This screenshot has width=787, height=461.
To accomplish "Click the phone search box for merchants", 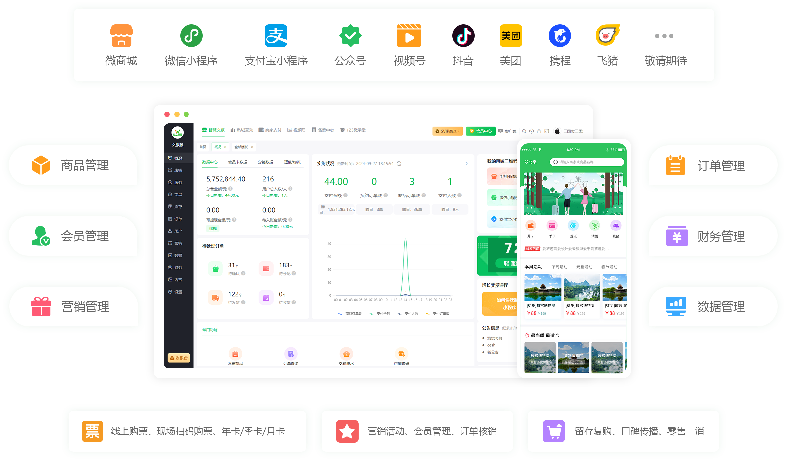I will pos(588,162).
